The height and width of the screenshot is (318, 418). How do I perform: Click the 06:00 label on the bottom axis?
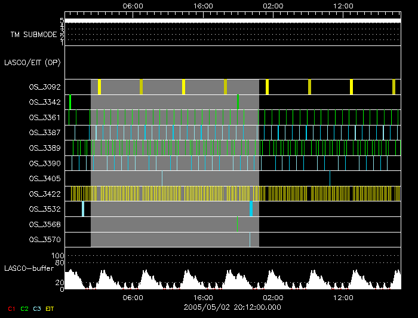[133, 298]
